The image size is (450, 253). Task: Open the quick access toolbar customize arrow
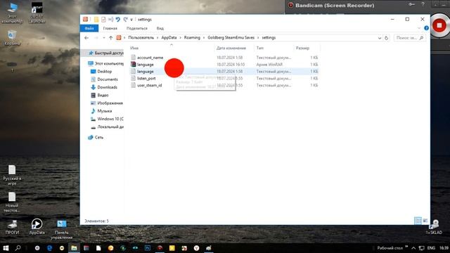[x=131, y=20]
